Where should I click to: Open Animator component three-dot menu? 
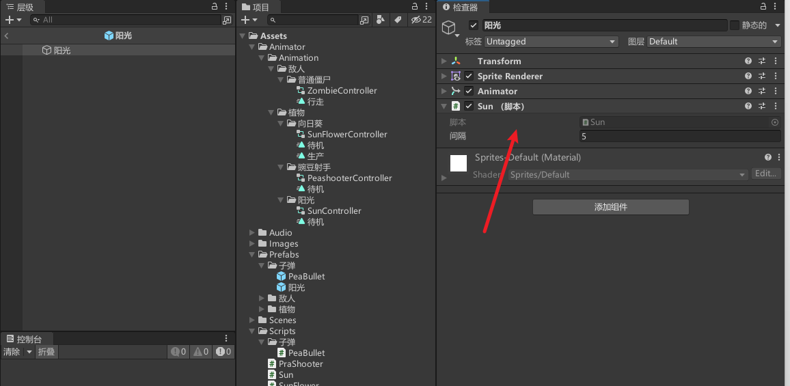click(776, 92)
